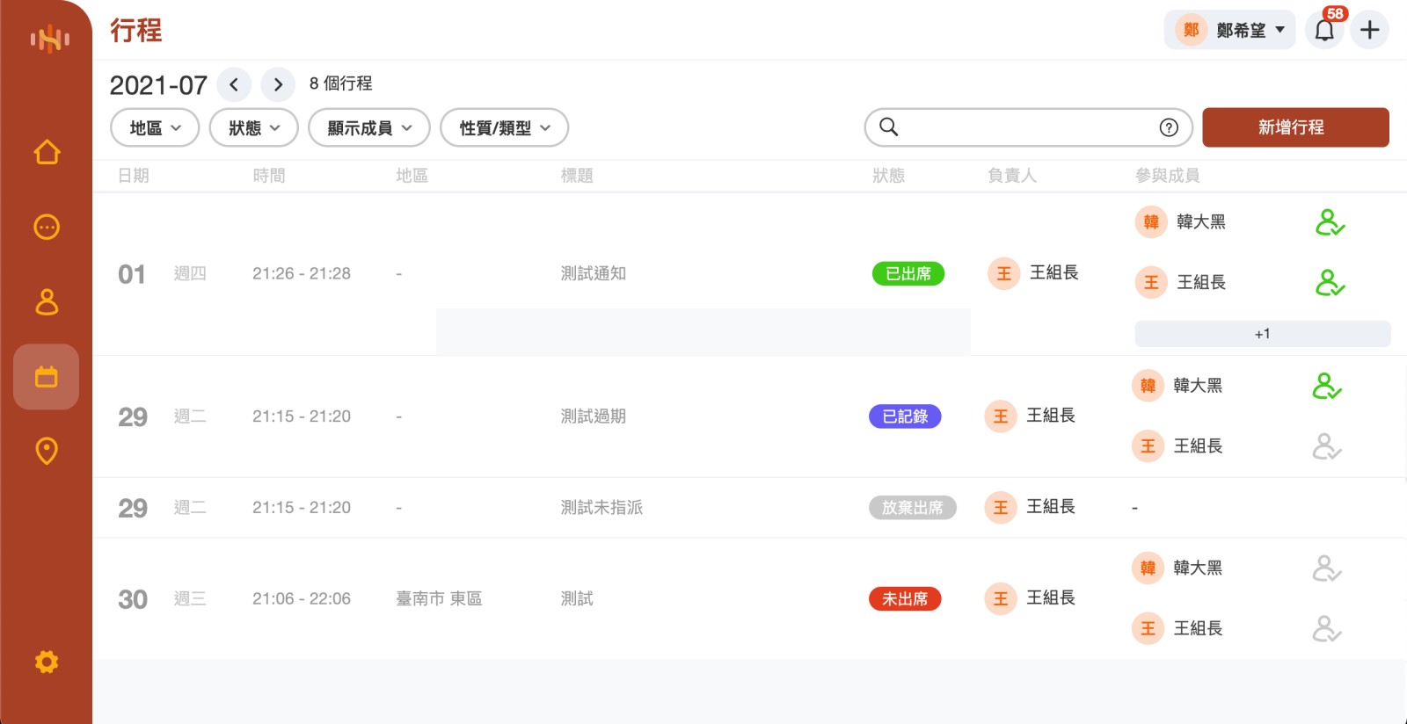1407x724 pixels.
Task: Click the 負責人 column header
Action: click(x=1012, y=176)
